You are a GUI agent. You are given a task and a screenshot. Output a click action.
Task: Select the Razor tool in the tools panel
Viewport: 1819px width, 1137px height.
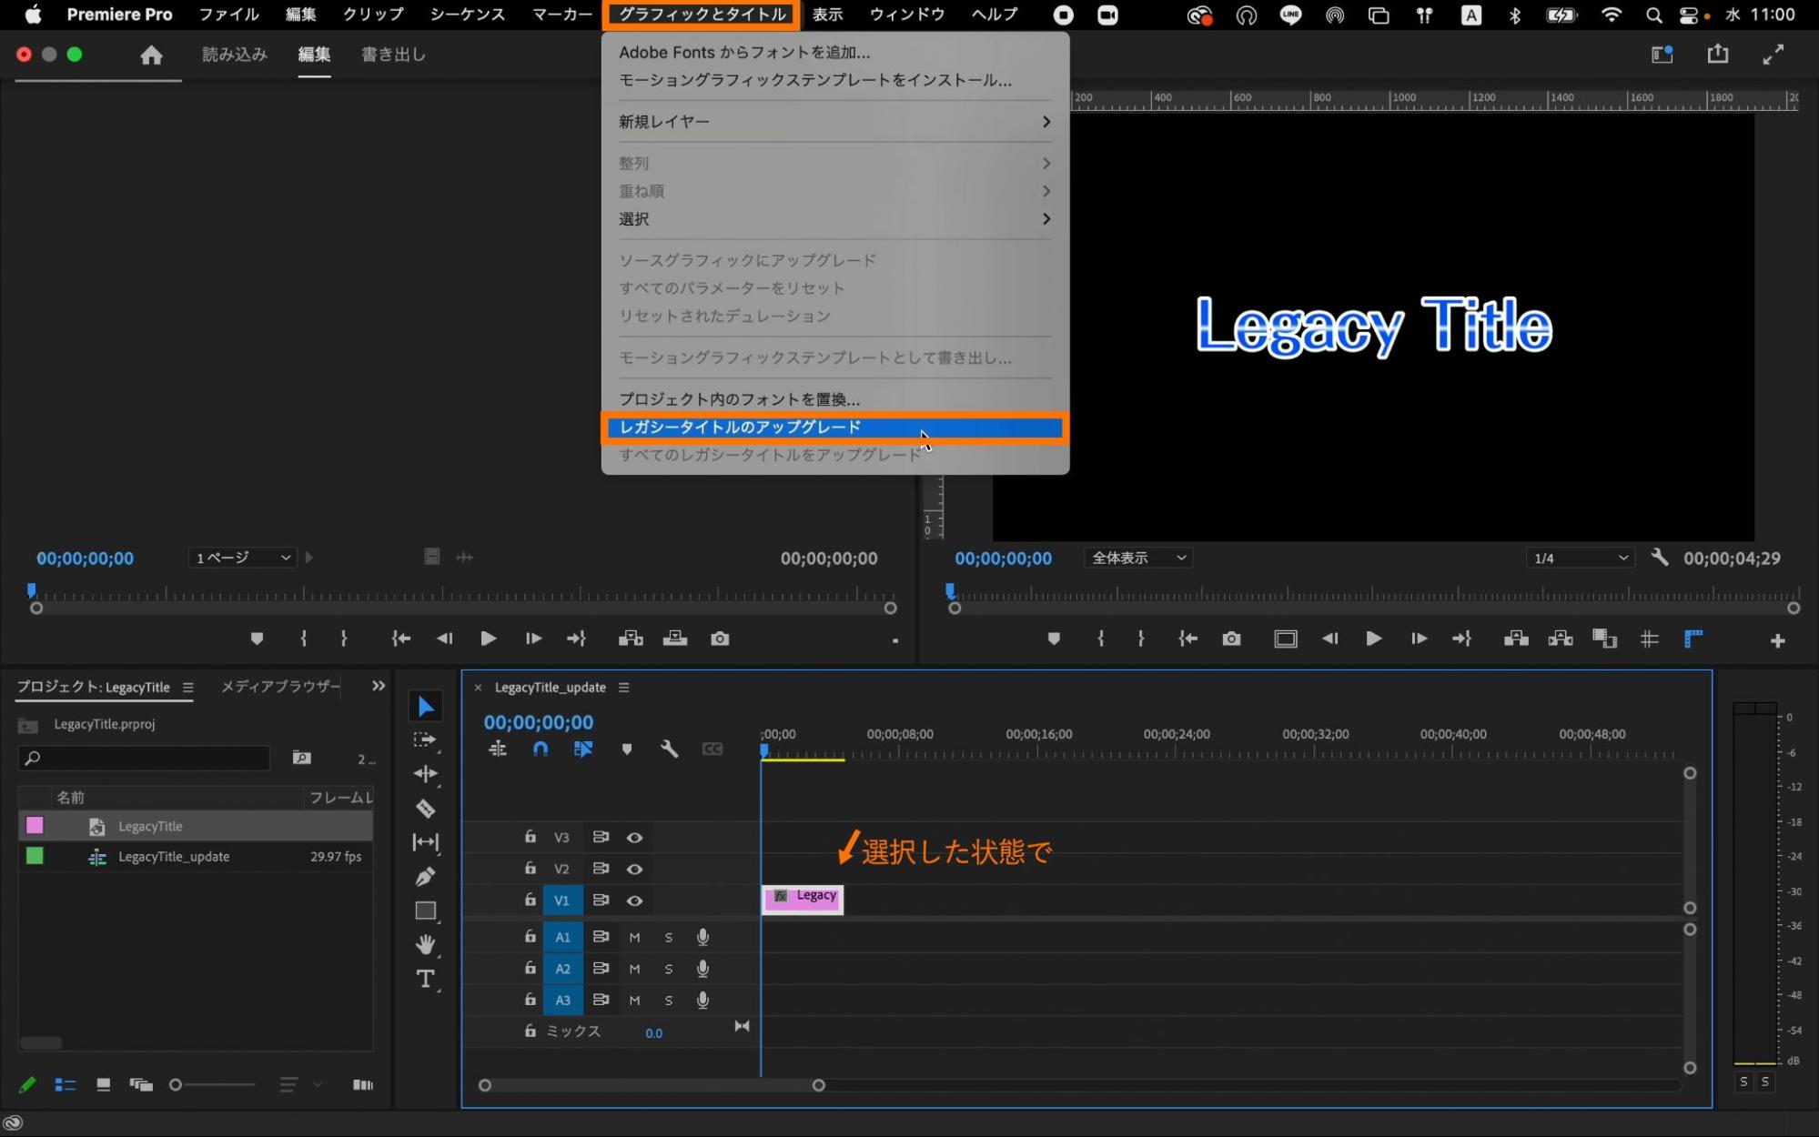point(425,809)
